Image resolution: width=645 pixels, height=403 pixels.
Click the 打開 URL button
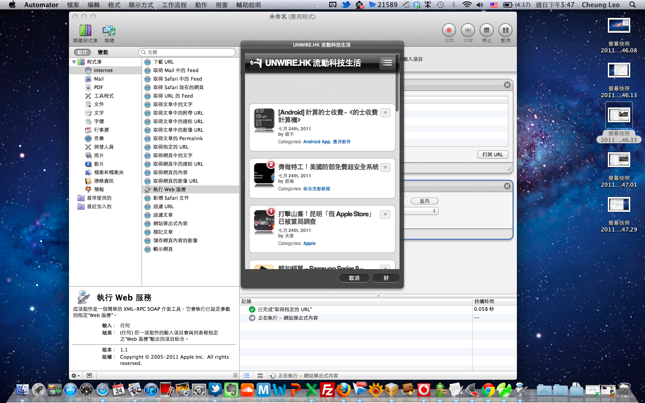492,154
